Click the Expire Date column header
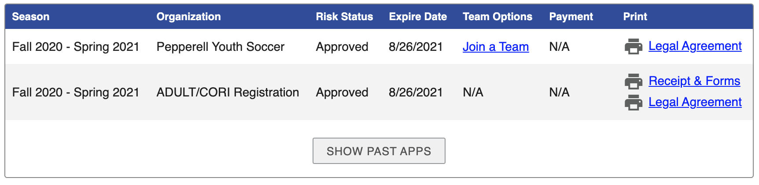This screenshot has height=185, width=759. point(417,17)
